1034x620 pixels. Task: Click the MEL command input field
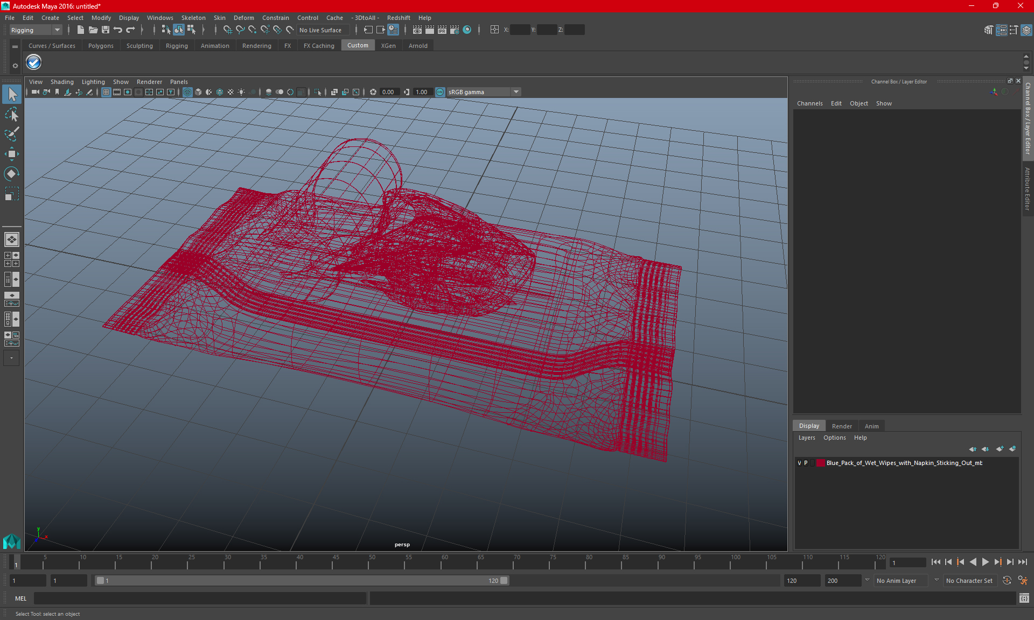click(x=200, y=598)
